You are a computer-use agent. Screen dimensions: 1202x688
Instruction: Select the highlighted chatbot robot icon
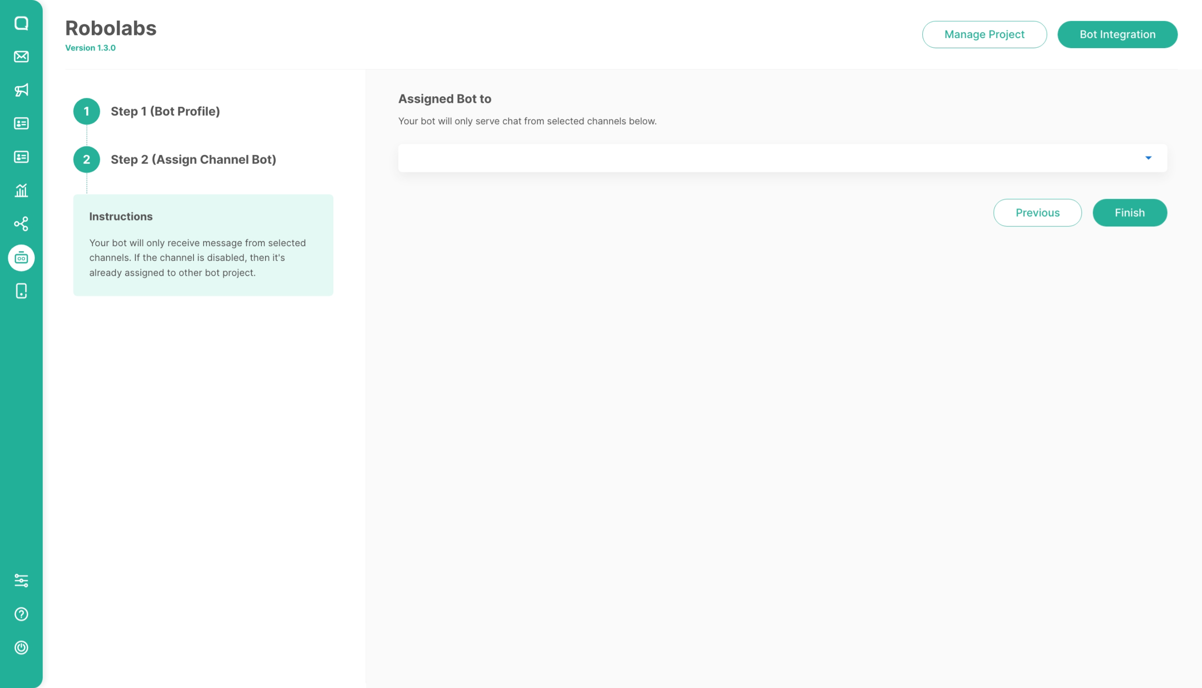21,258
